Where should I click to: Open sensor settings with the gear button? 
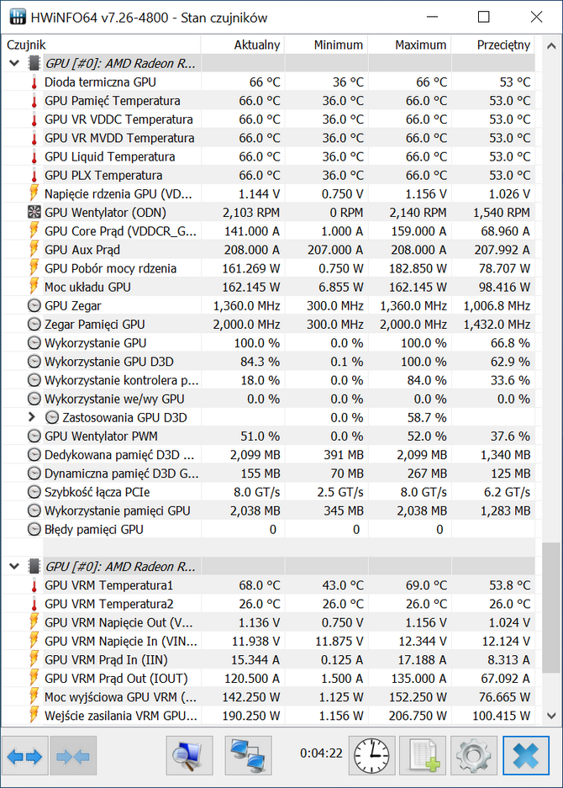(474, 756)
